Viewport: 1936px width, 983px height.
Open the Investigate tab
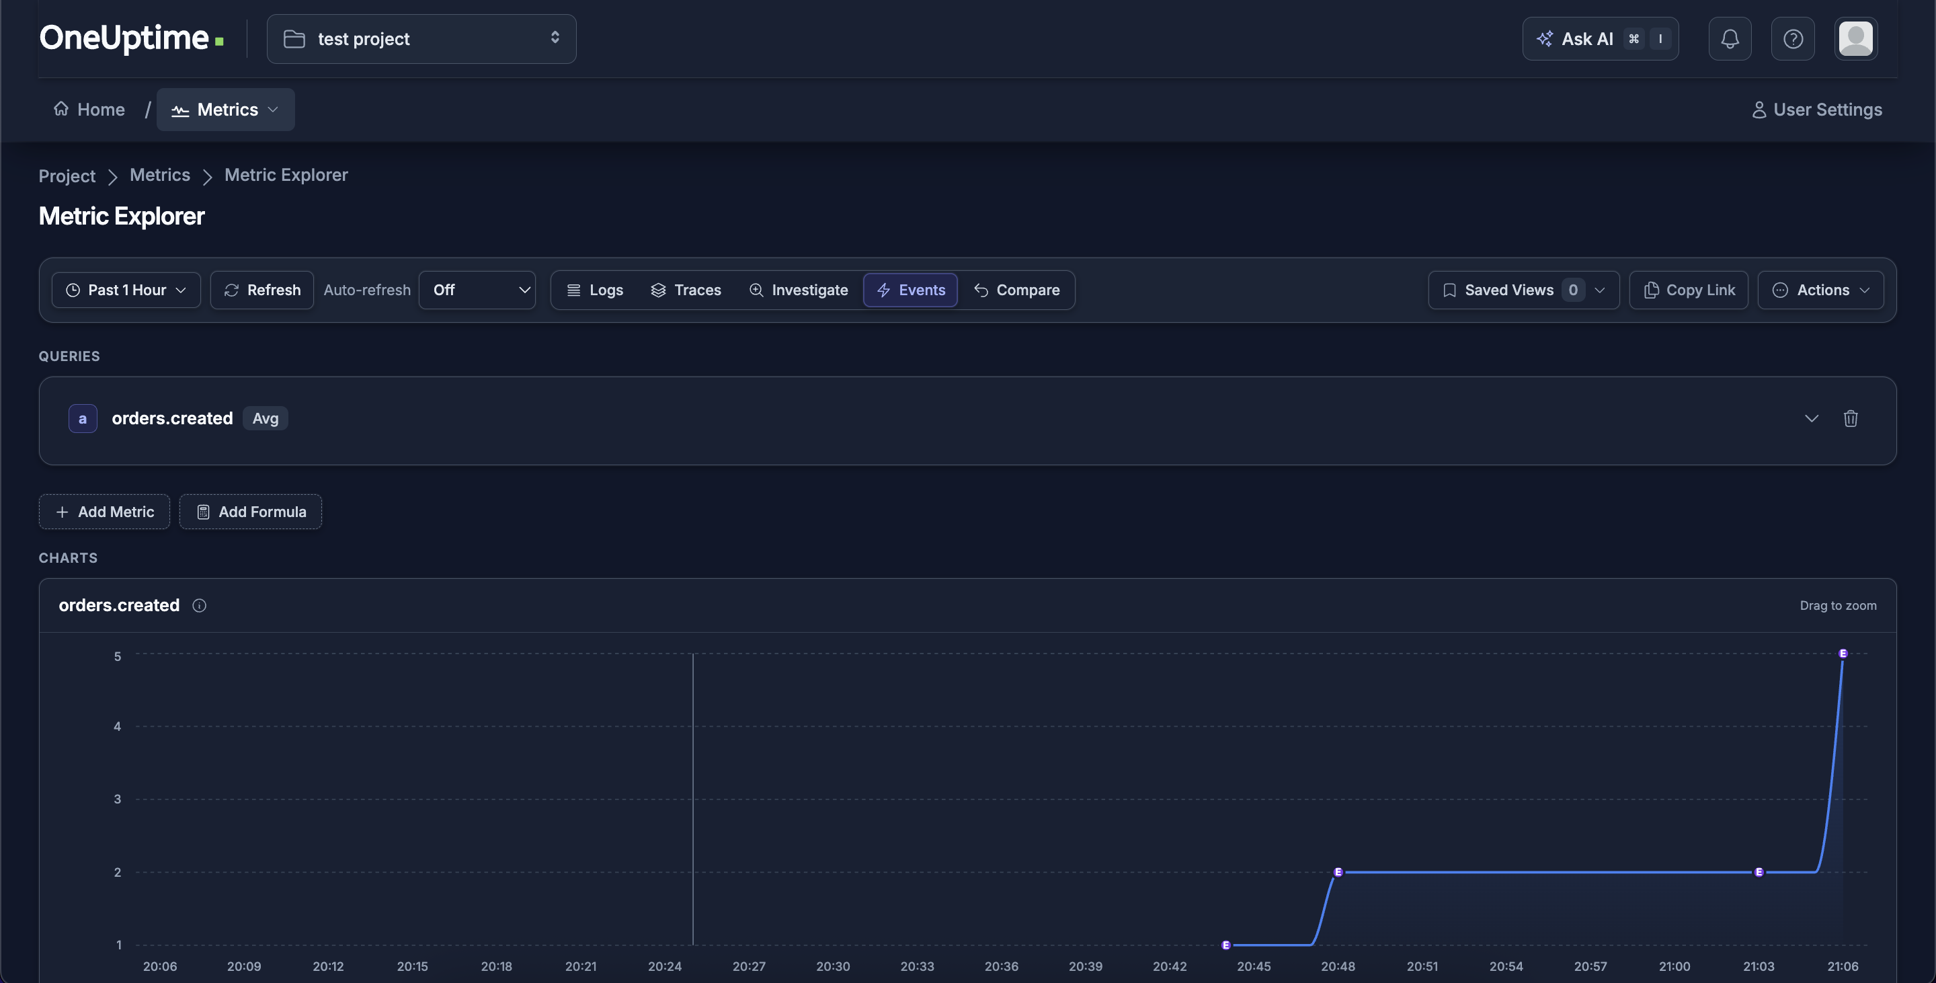798,290
